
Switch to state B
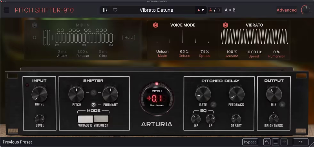pos(219,10)
